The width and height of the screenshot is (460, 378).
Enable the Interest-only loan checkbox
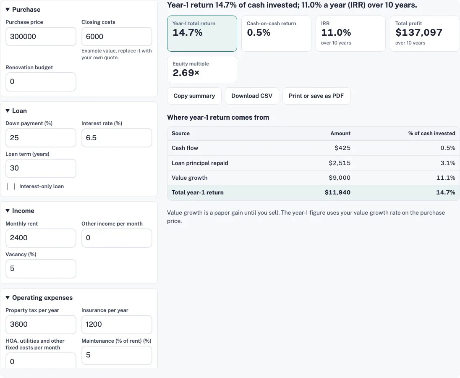pos(11,186)
